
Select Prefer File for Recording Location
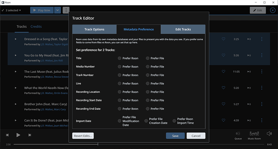click(147, 92)
